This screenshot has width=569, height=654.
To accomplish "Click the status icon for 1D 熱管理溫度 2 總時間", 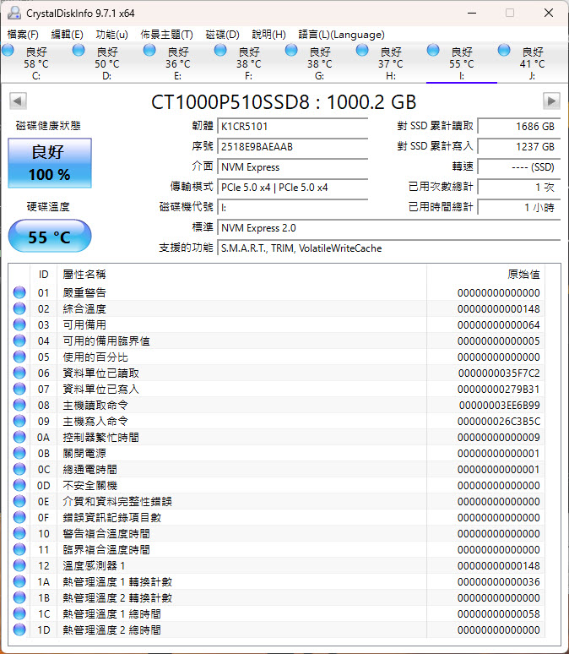I will tap(19, 629).
